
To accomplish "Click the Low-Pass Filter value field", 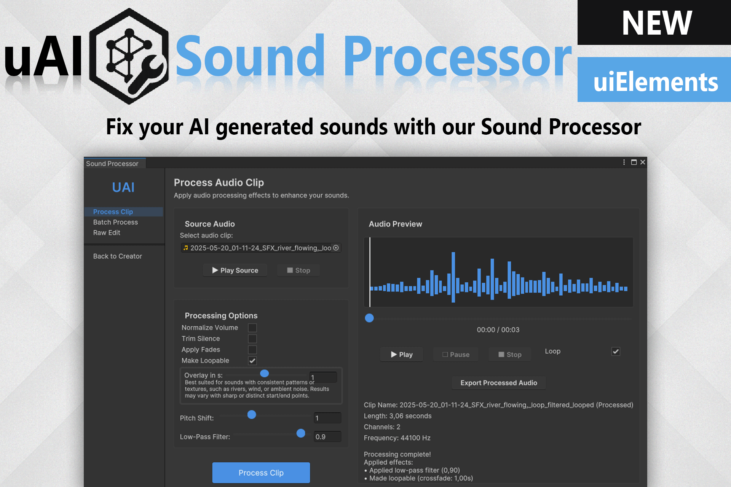I will pos(327,436).
